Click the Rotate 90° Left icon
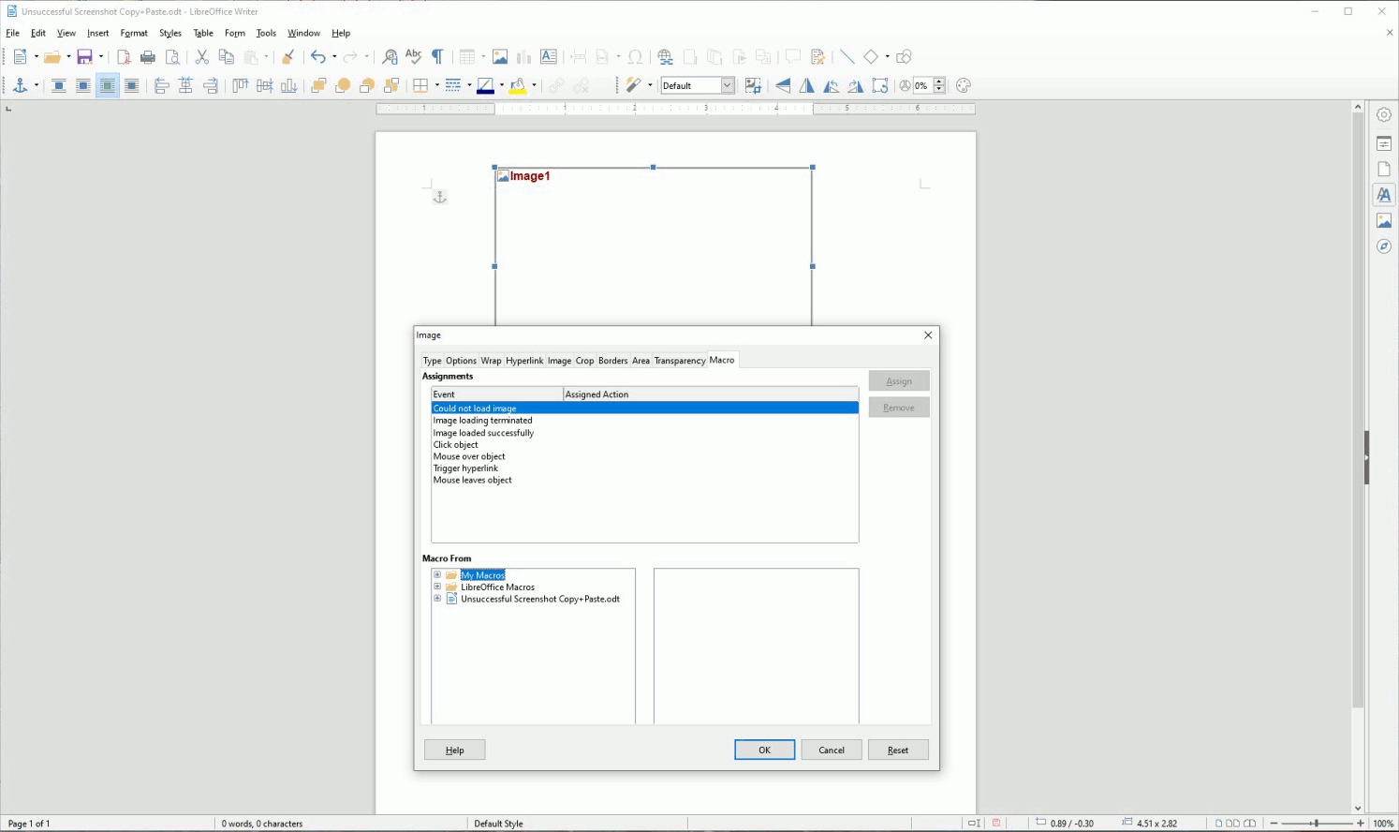 832,86
